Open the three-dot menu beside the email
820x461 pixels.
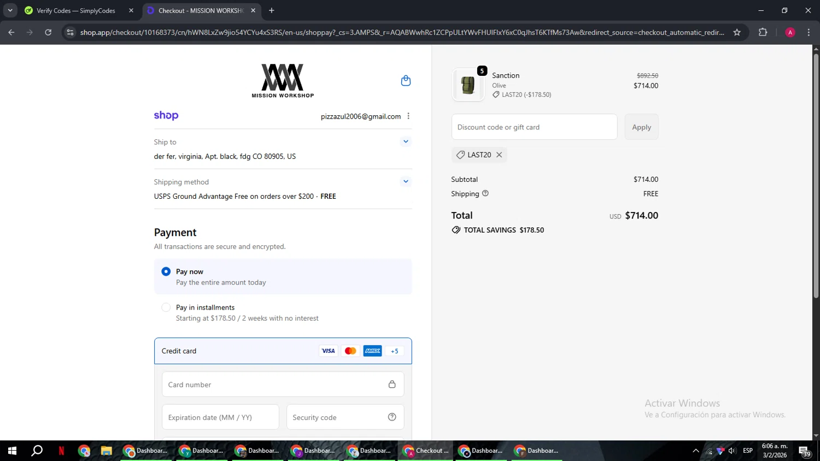click(x=408, y=116)
